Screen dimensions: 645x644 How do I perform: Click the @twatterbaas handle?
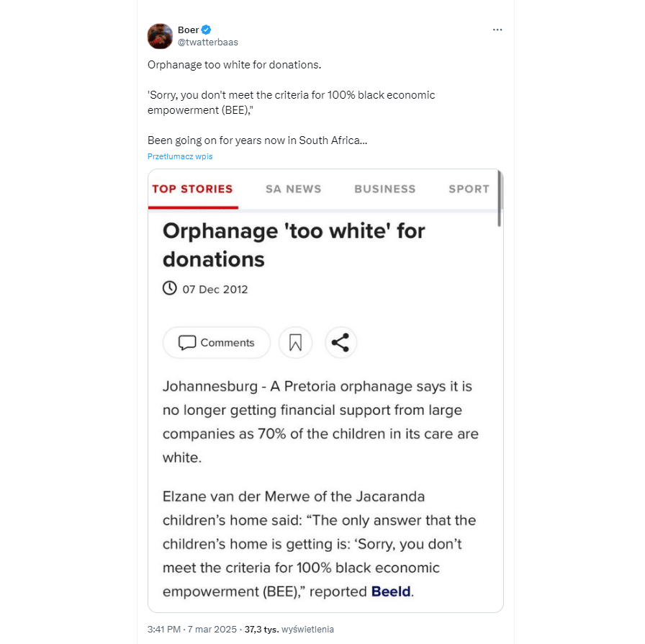pyautogui.click(x=207, y=42)
